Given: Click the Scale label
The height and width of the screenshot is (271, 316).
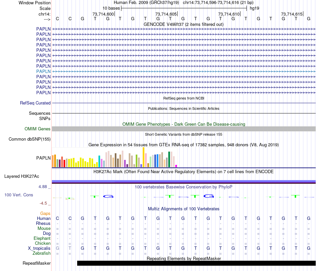Looking at the screenshot, I should (x=45, y=8).
